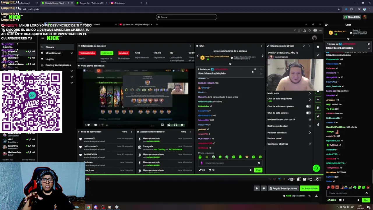Open the dashboard chat settings gear
The height and width of the screenshot is (210, 373).
(250, 170)
